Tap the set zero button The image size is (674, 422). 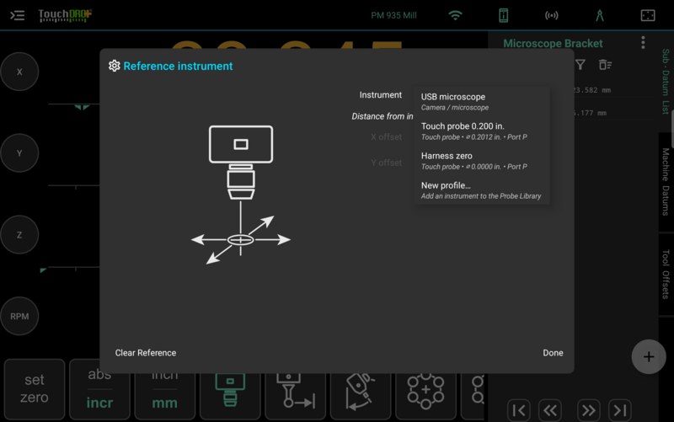click(35, 389)
